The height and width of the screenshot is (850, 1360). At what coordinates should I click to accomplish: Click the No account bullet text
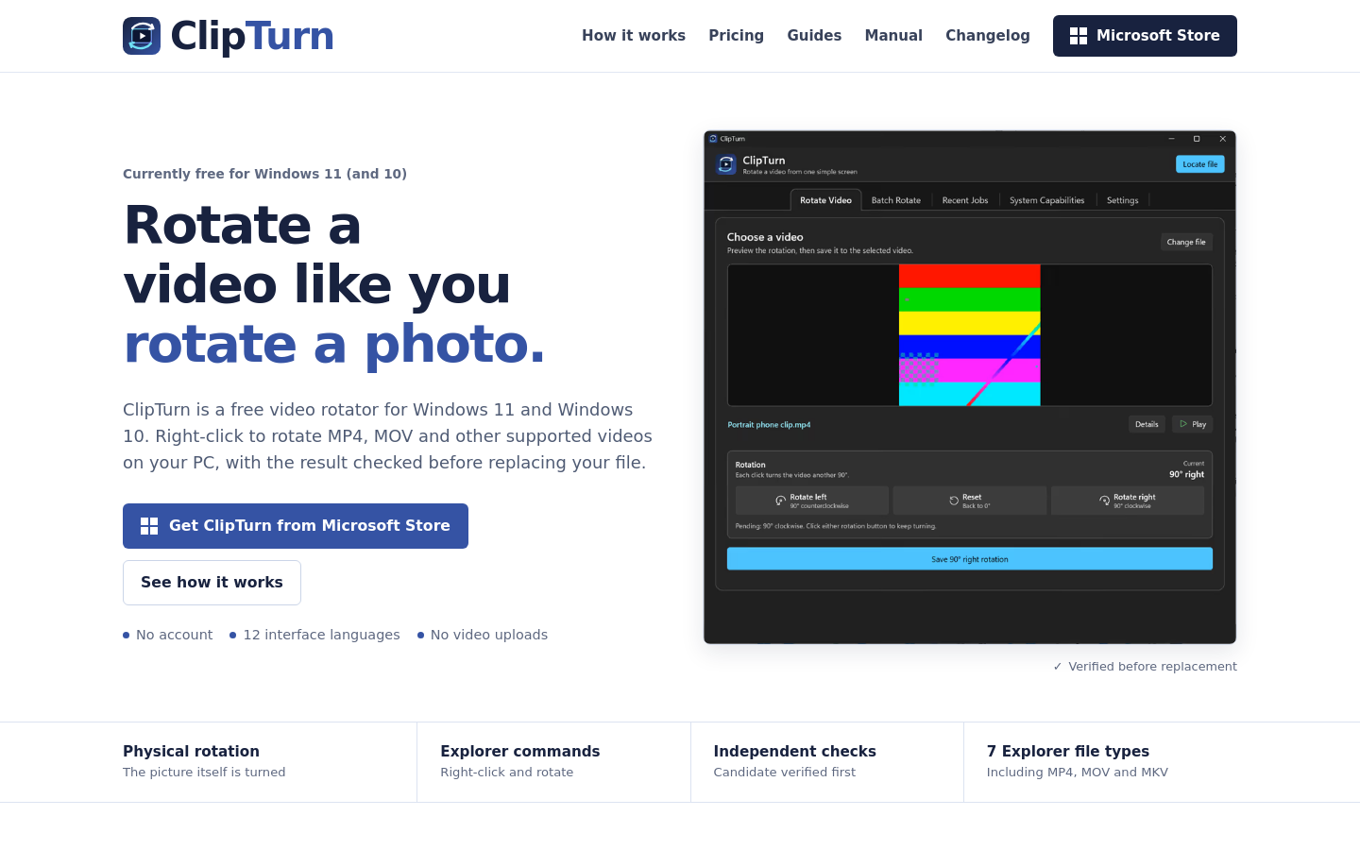click(175, 635)
